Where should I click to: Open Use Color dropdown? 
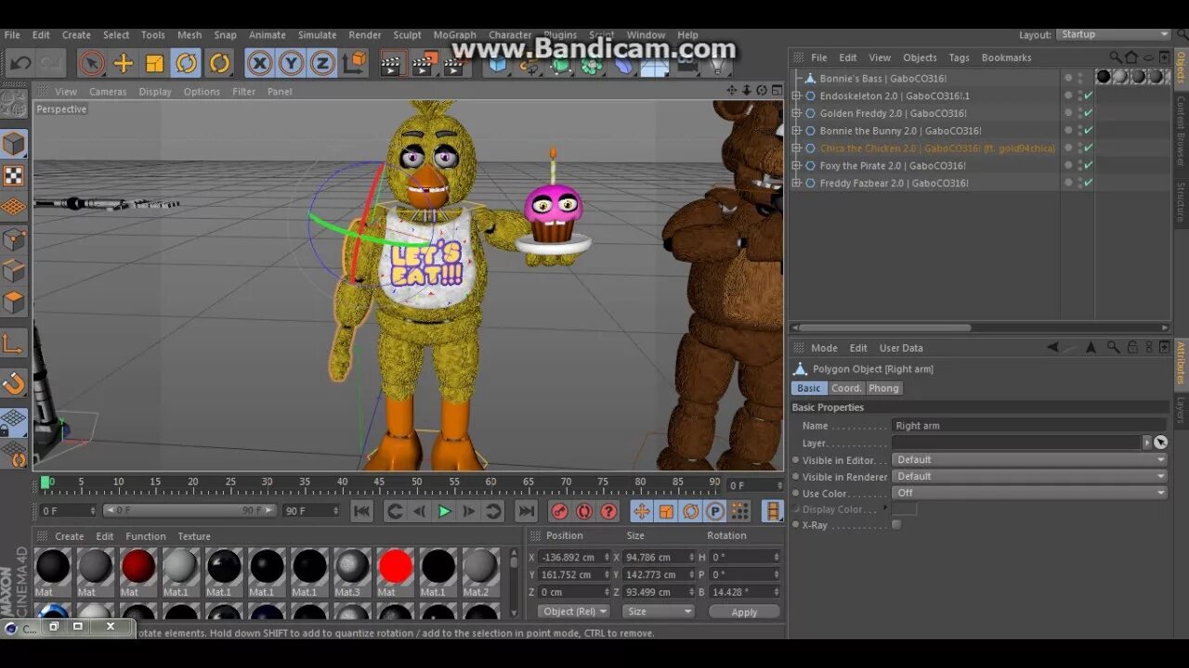pos(1029,493)
